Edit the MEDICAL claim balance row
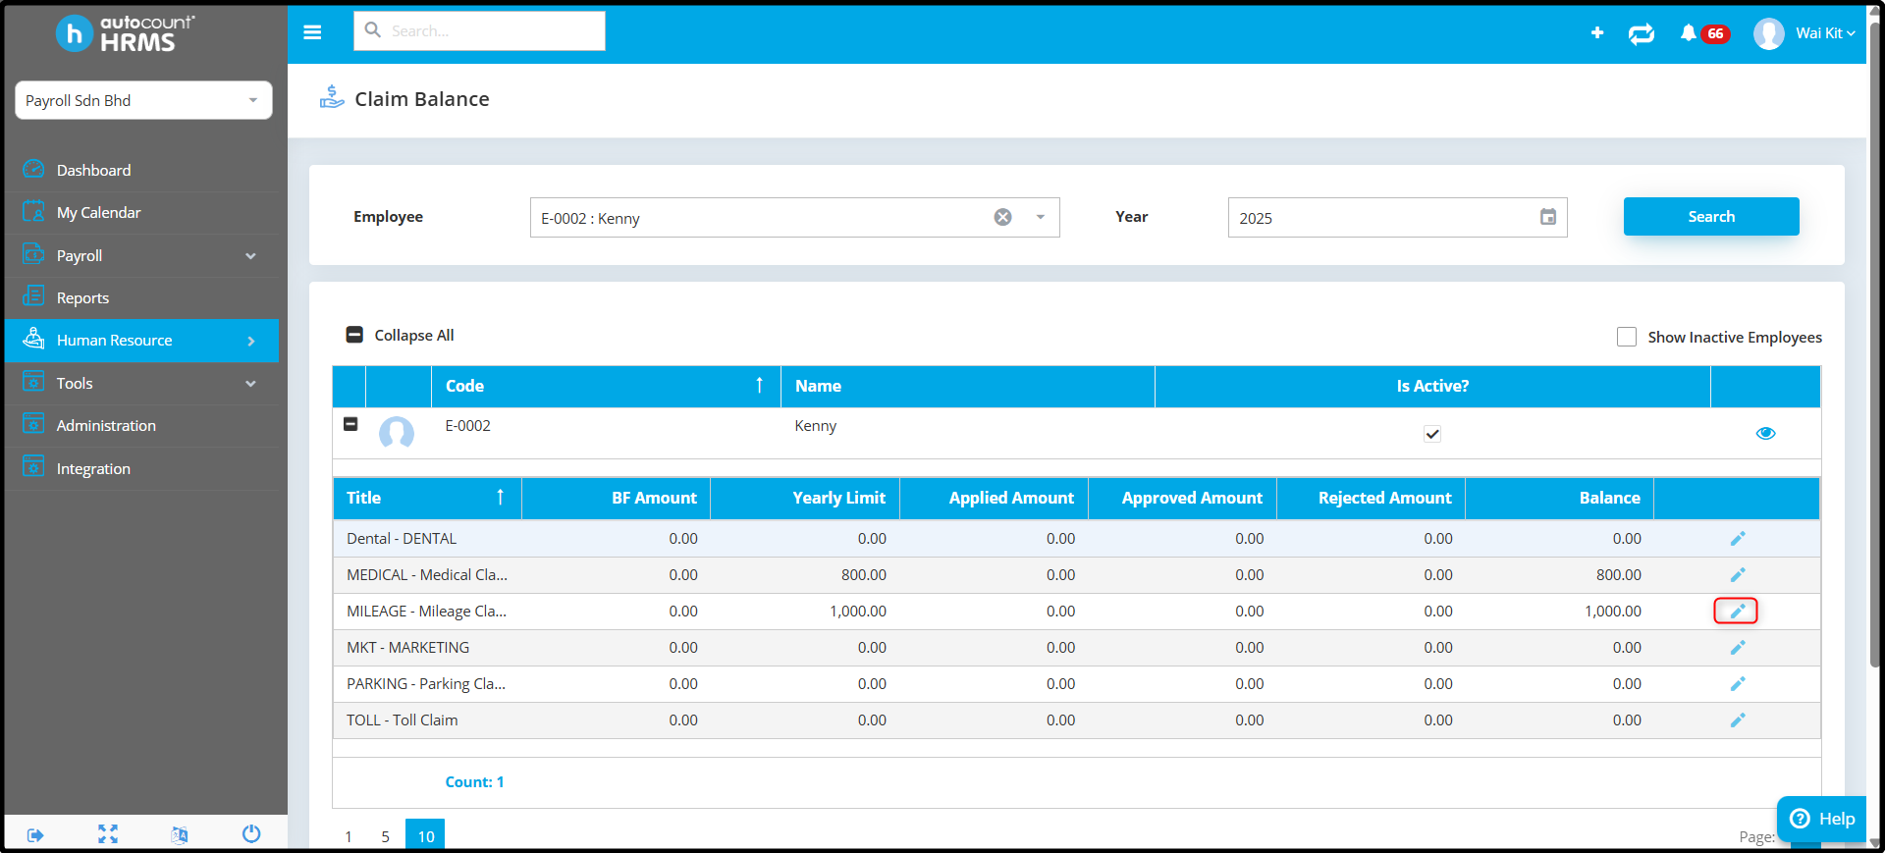Image resolution: width=1885 pixels, height=853 pixels. (1737, 575)
